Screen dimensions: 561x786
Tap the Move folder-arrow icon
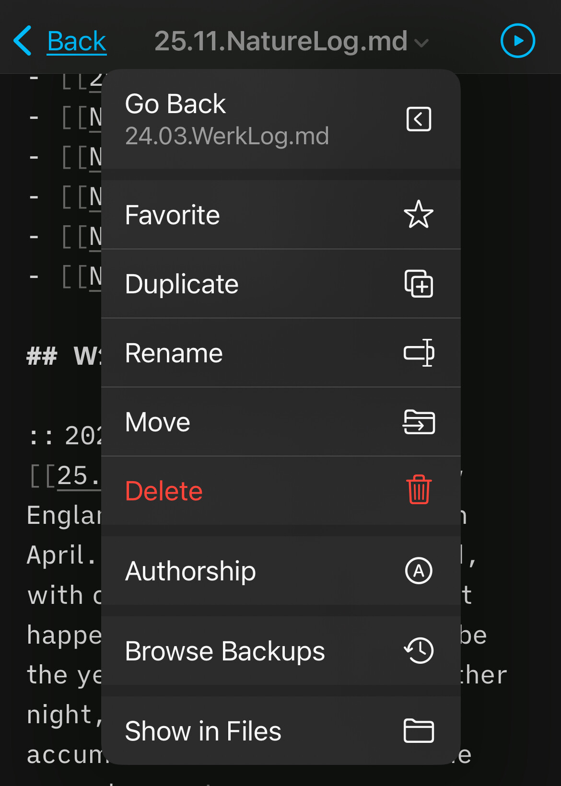[x=419, y=422]
